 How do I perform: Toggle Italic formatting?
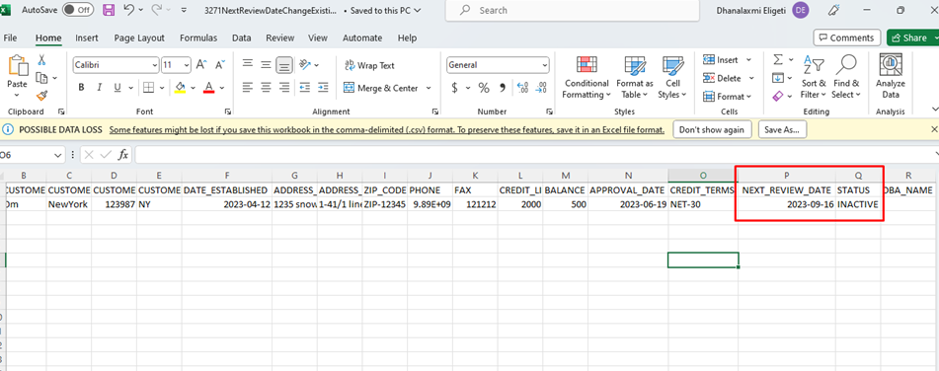pyautogui.click(x=99, y=88)
